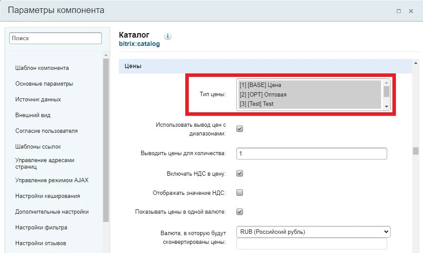Enable Отображать значение НДС checkbox
Screen dimensions: 423x253
[239, 193]
